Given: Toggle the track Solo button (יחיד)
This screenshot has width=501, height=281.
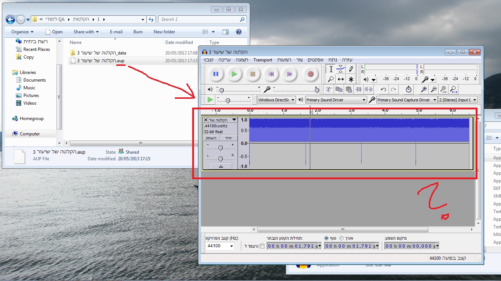Looking at the screenshot, I should point(229,138).
